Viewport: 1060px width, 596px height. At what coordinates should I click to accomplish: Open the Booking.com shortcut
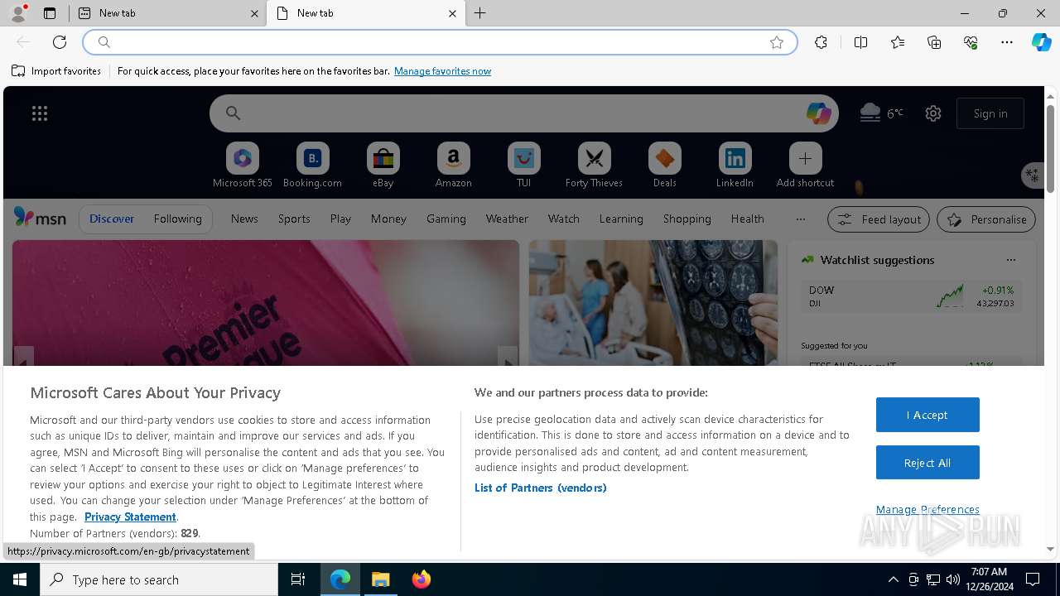312,165
